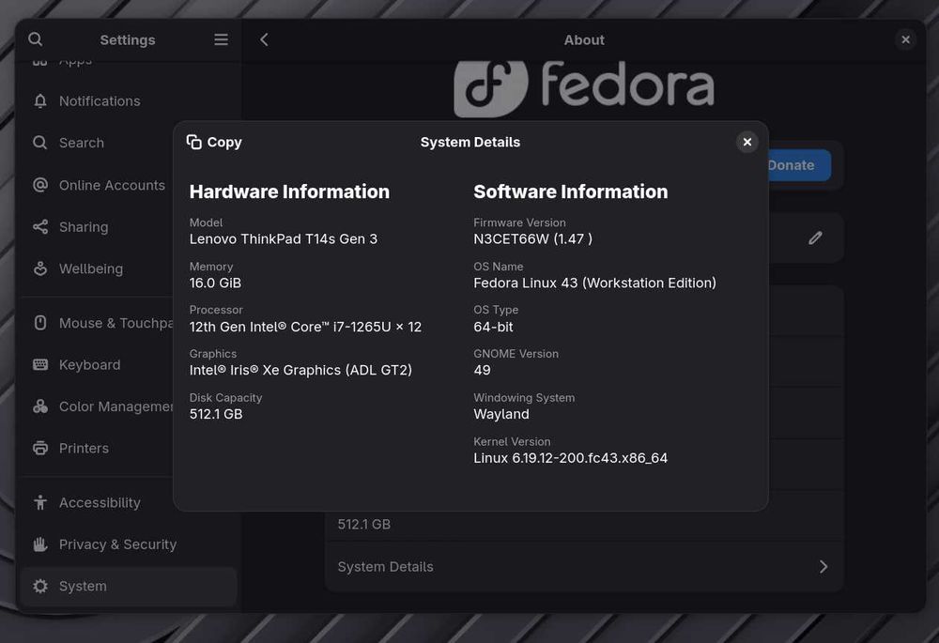Click the Online Accounts at-sign icon

[40, 185]
